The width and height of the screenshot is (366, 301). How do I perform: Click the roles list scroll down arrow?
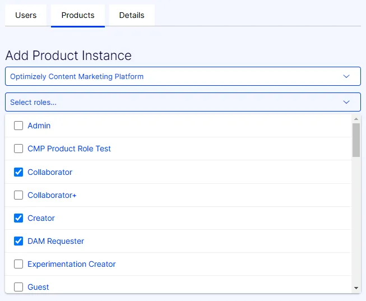point(356,288)
